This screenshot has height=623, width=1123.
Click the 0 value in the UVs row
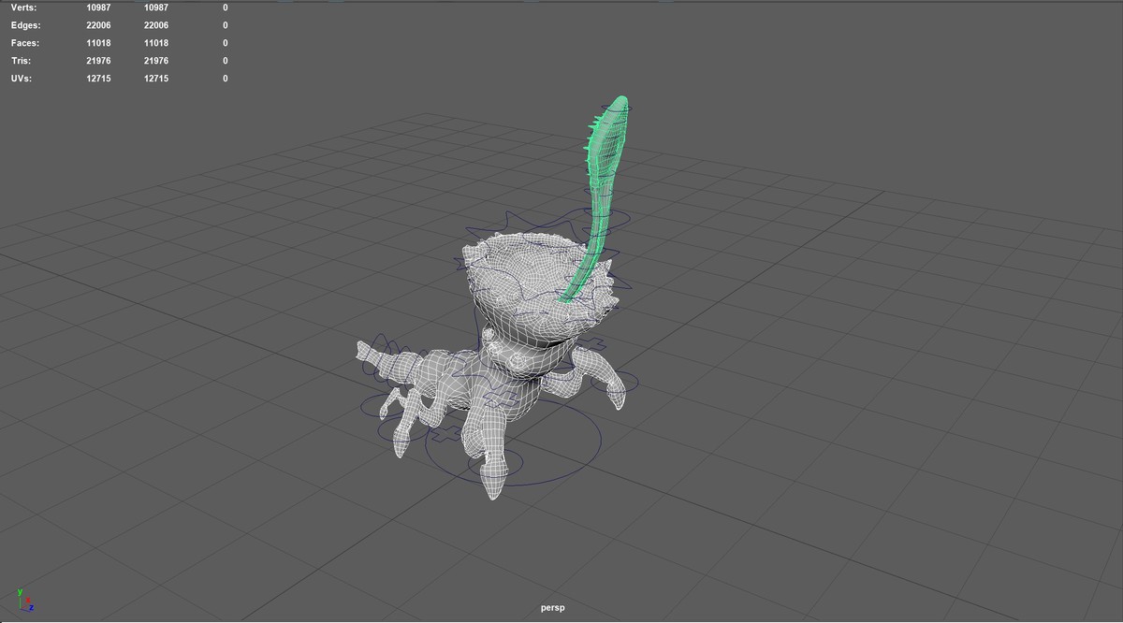click(x=226, y=79)
